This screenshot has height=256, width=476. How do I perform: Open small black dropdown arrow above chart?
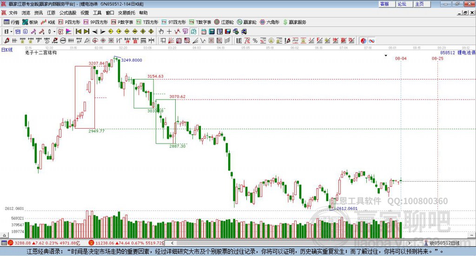click(386, 55)
